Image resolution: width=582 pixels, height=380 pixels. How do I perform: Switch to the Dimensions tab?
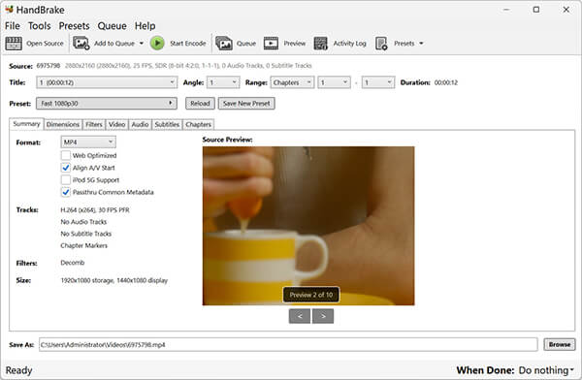coord(63,124)
